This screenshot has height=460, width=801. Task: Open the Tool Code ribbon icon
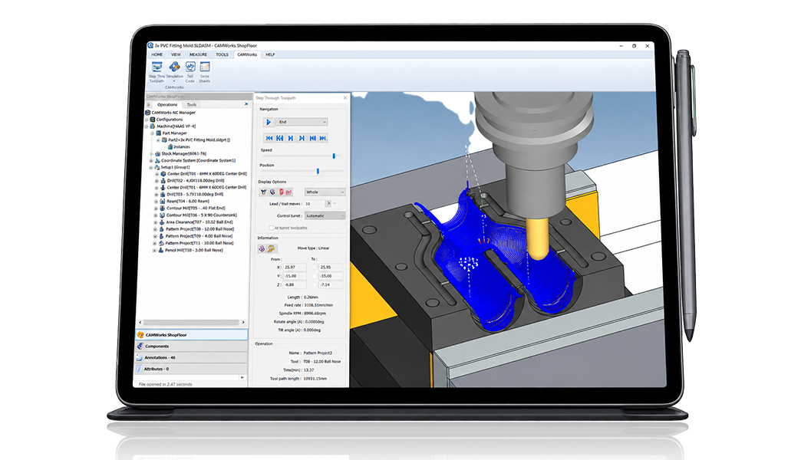click(x=190, y=67)
